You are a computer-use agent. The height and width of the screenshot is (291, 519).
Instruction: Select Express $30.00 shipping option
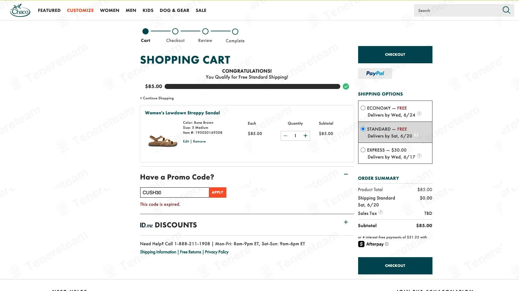coord(363,150)
